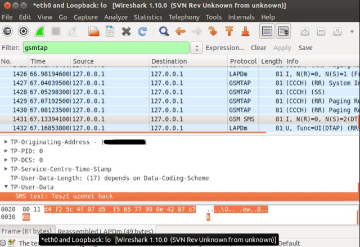Open the Internals menu
Viewport: 360px width, 247px height.
coord(241,17)
